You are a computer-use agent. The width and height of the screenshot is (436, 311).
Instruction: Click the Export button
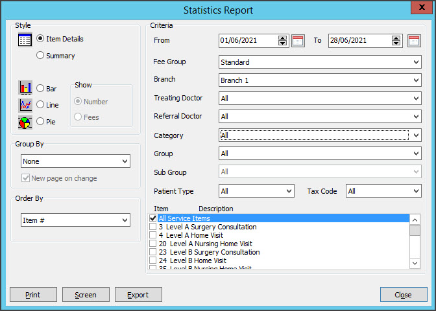tap(138, 295)
